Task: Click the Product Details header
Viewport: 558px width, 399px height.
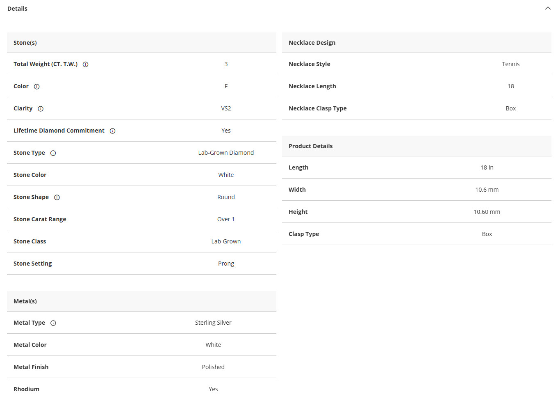Action: pyautogui.click(x=417, y=146)
